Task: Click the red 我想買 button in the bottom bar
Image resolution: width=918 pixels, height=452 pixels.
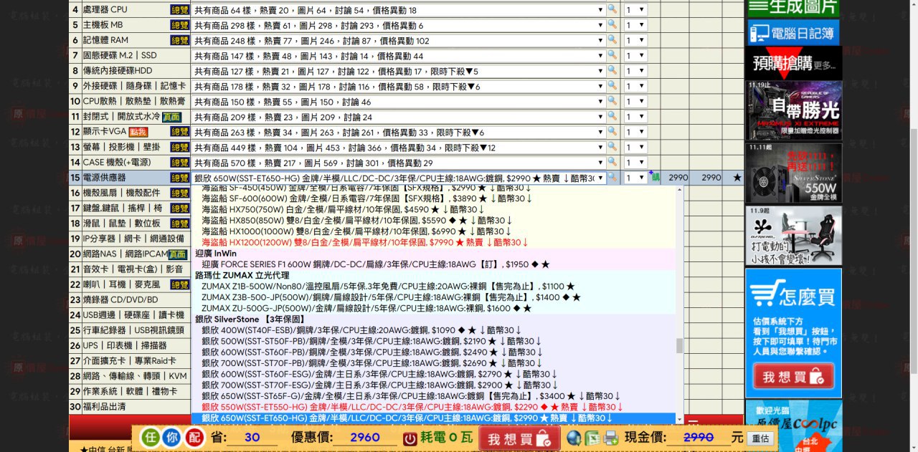Action: coord(520,439)
